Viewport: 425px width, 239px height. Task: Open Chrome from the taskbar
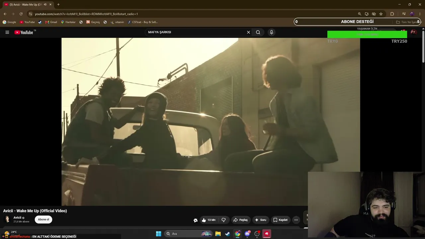[237, 234]
